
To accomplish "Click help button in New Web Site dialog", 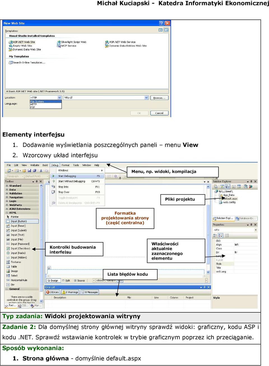I will coord(161,23).
